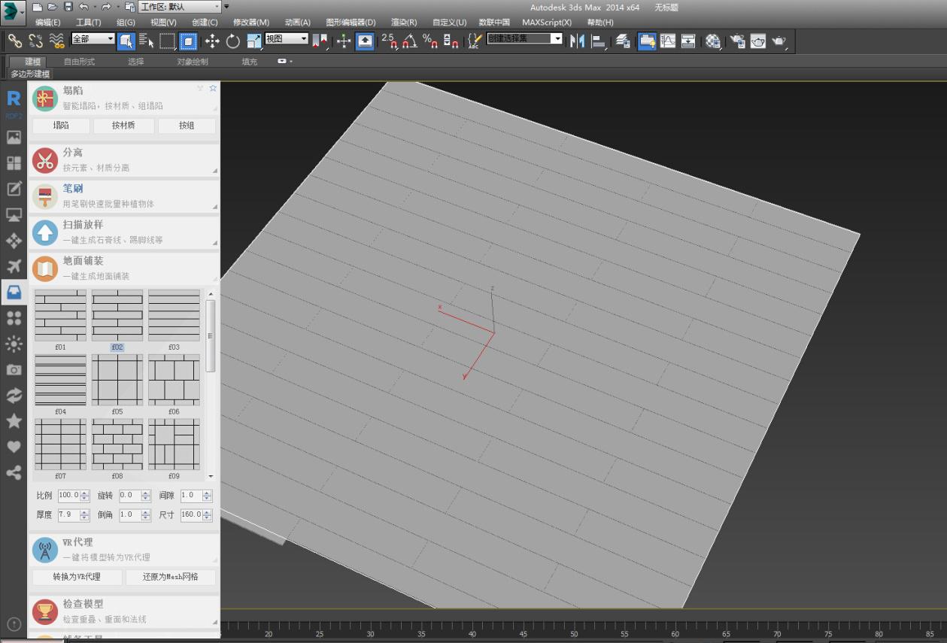Screen dimensions: 947x643
Task: Toggle Keyboard Shortcut Override
Action: coord(365,41)
